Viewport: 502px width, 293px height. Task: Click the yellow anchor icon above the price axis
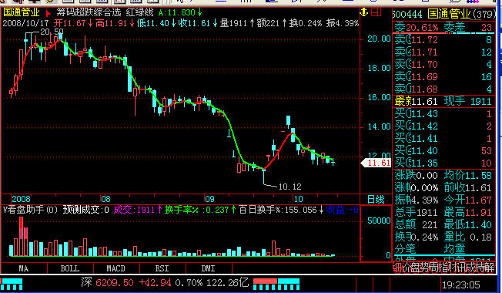click(364, 12)
